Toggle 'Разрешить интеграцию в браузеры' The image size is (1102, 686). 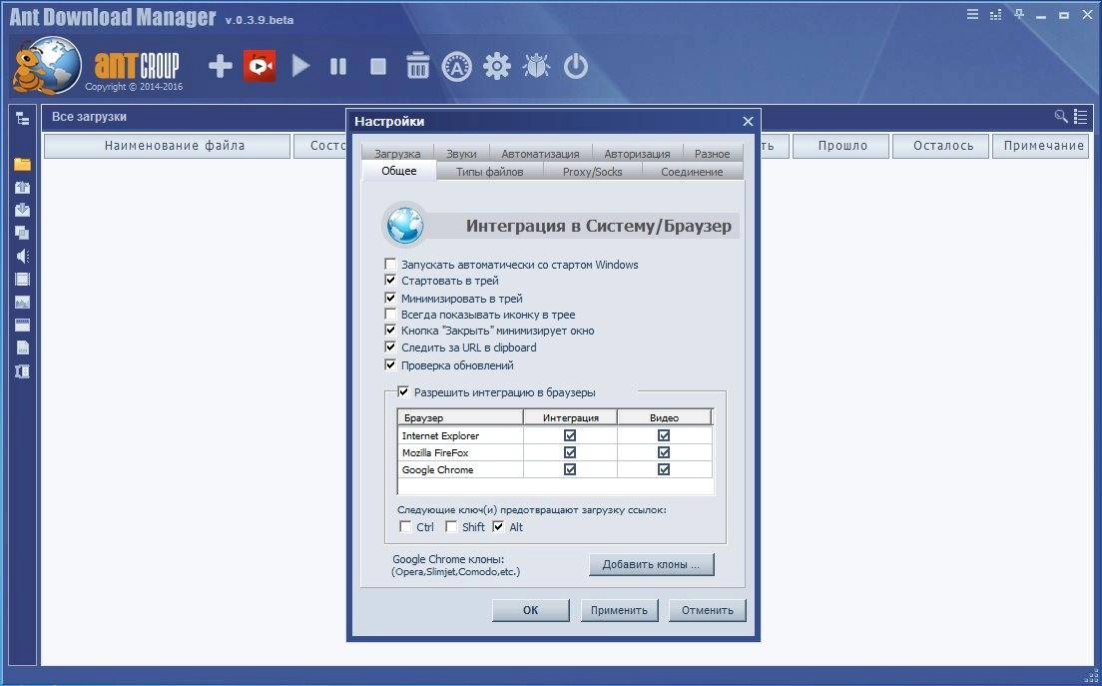(403, 392)
